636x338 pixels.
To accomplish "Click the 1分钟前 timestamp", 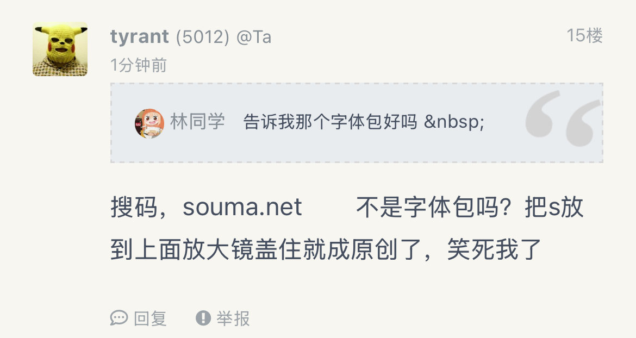I will 139,66.
